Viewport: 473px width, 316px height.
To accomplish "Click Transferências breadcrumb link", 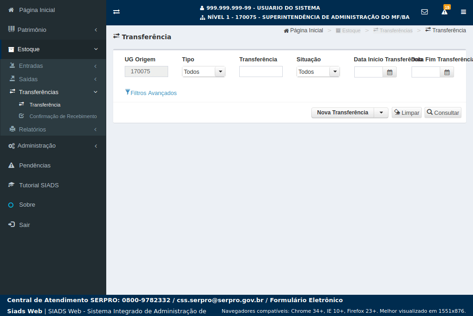I will coord(396,31).
